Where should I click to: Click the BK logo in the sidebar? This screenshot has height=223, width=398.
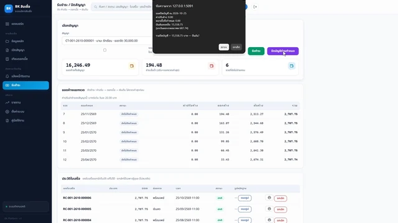(x=9, y=8)
